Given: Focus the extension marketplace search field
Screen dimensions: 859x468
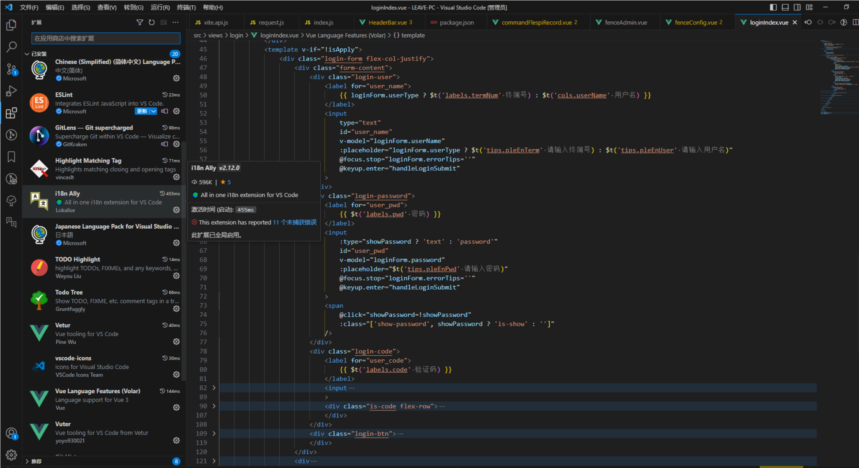Looking at the screenshot, I should (x=106, y=38).
